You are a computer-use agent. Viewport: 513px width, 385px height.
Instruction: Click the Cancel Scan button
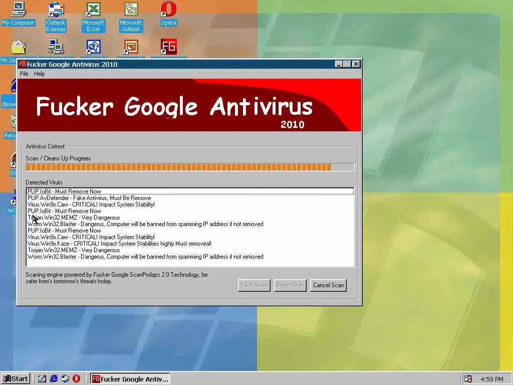point(329,285)
